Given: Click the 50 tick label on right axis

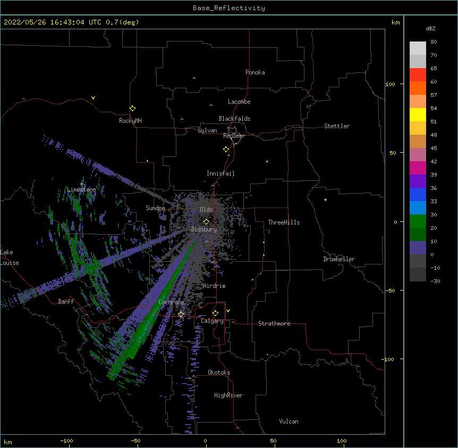Looking at the screenshot, I should pyautogui.click(x=393, y=153).
